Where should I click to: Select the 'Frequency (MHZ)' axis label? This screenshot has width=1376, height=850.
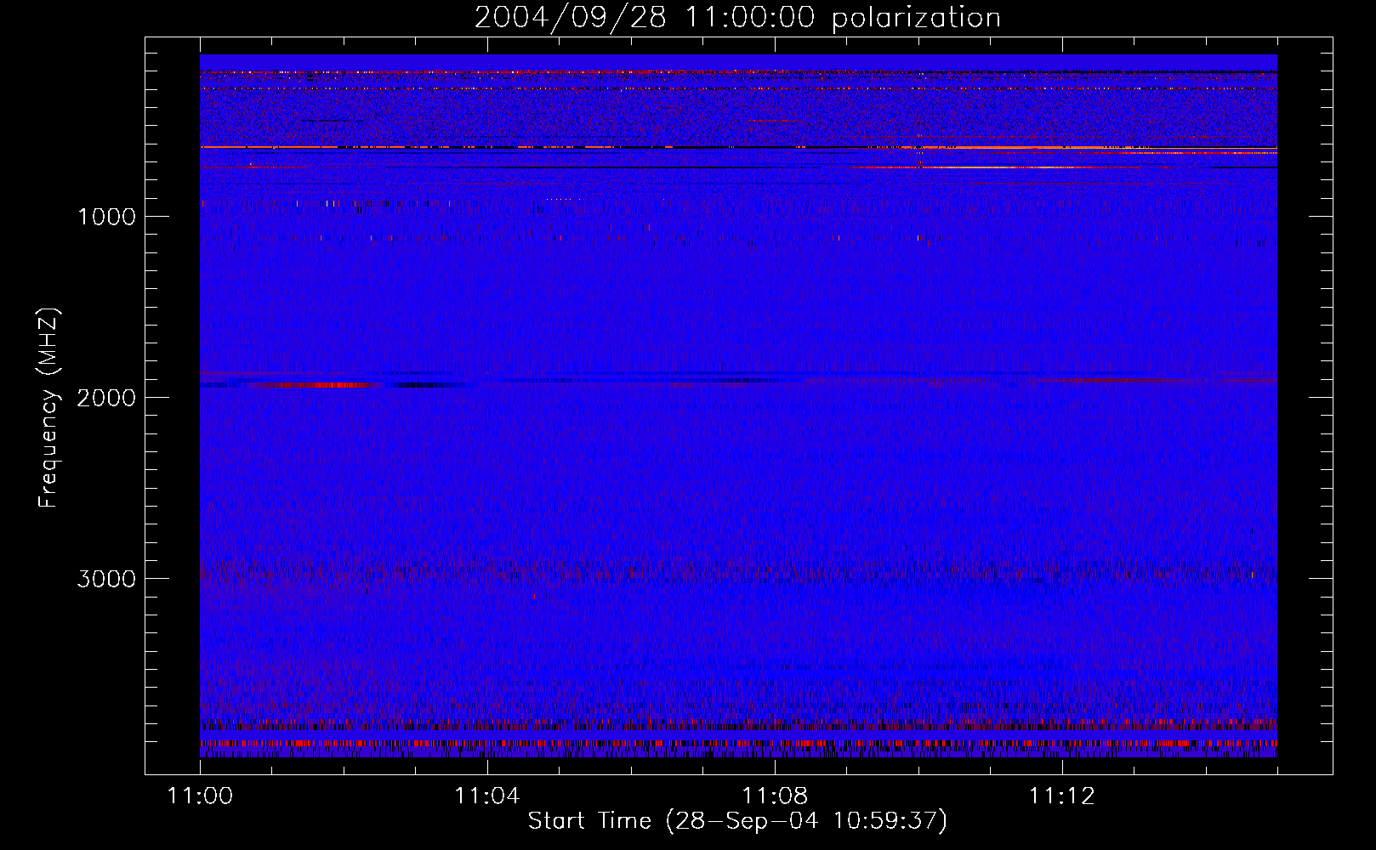click(x=48, y=408)
